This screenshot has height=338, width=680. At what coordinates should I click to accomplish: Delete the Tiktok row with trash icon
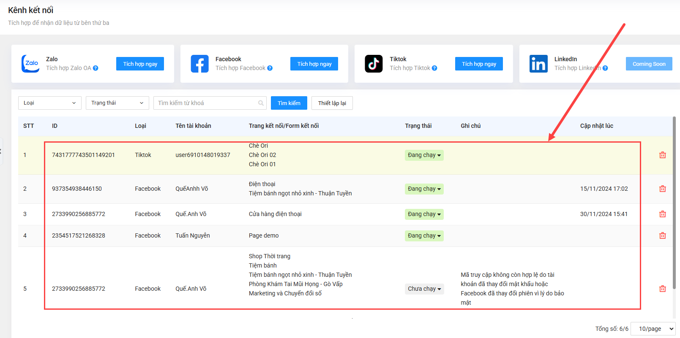pos(663,155)
